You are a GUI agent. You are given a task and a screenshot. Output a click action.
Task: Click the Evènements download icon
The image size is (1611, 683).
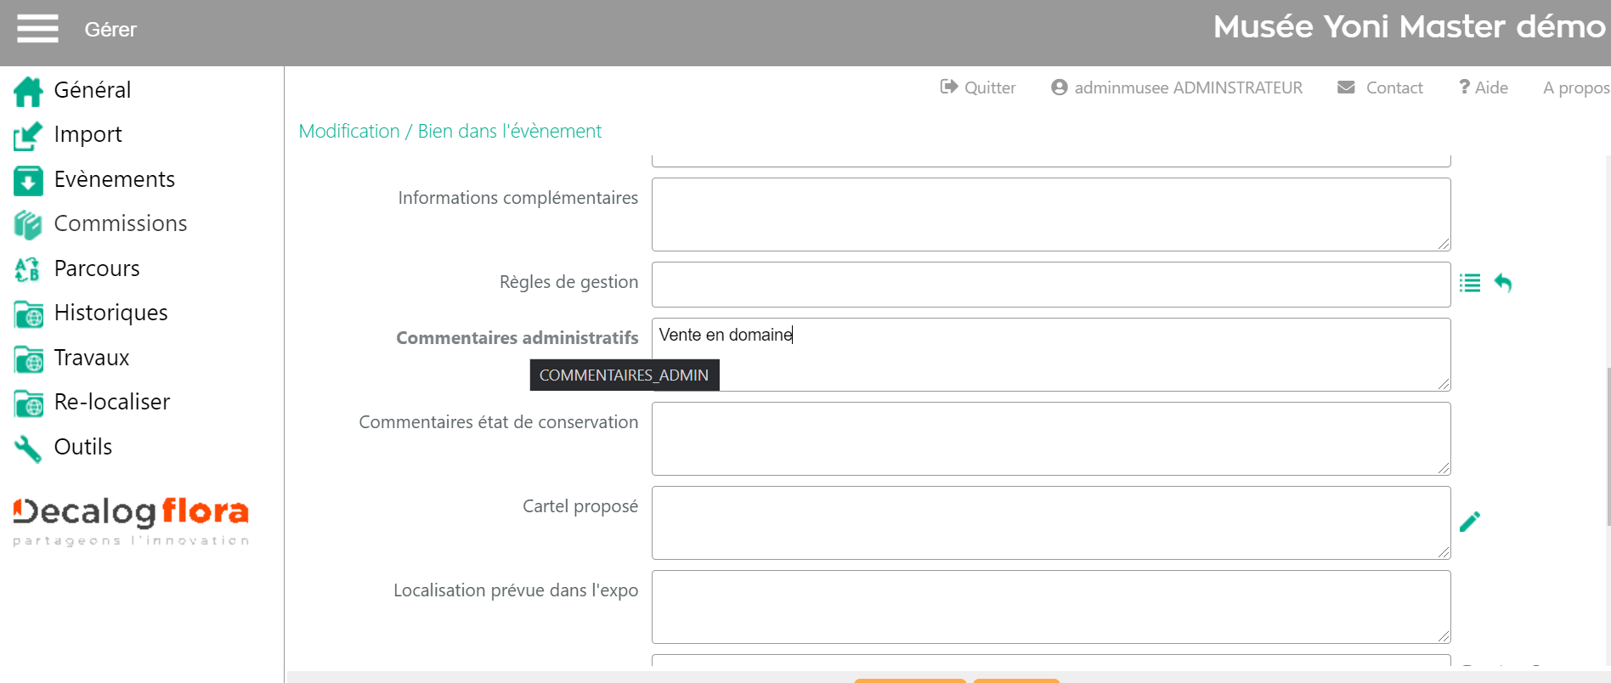[x=28, y=180]
